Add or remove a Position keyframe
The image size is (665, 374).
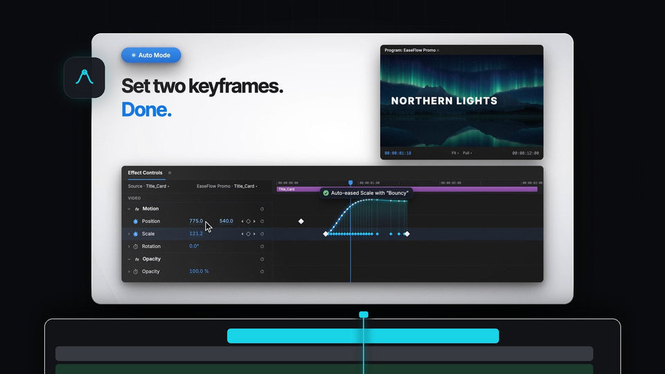248,222
